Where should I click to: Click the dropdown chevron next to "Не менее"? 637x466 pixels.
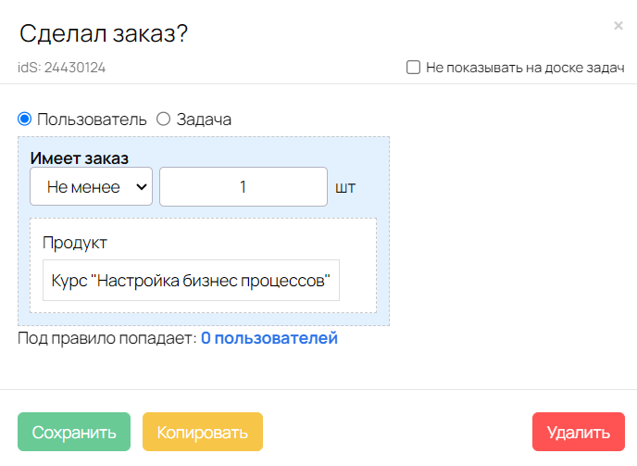pyautogui.click(x=142, y=186)
